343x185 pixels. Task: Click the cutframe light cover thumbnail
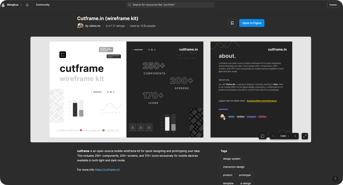(x=88, y=89)
